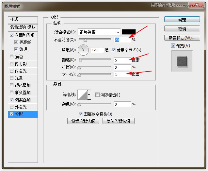Viewport: 208px width, 171px height.
Task: Toggle the 等高线 style checkbox
Action: [x=16, y=42]
